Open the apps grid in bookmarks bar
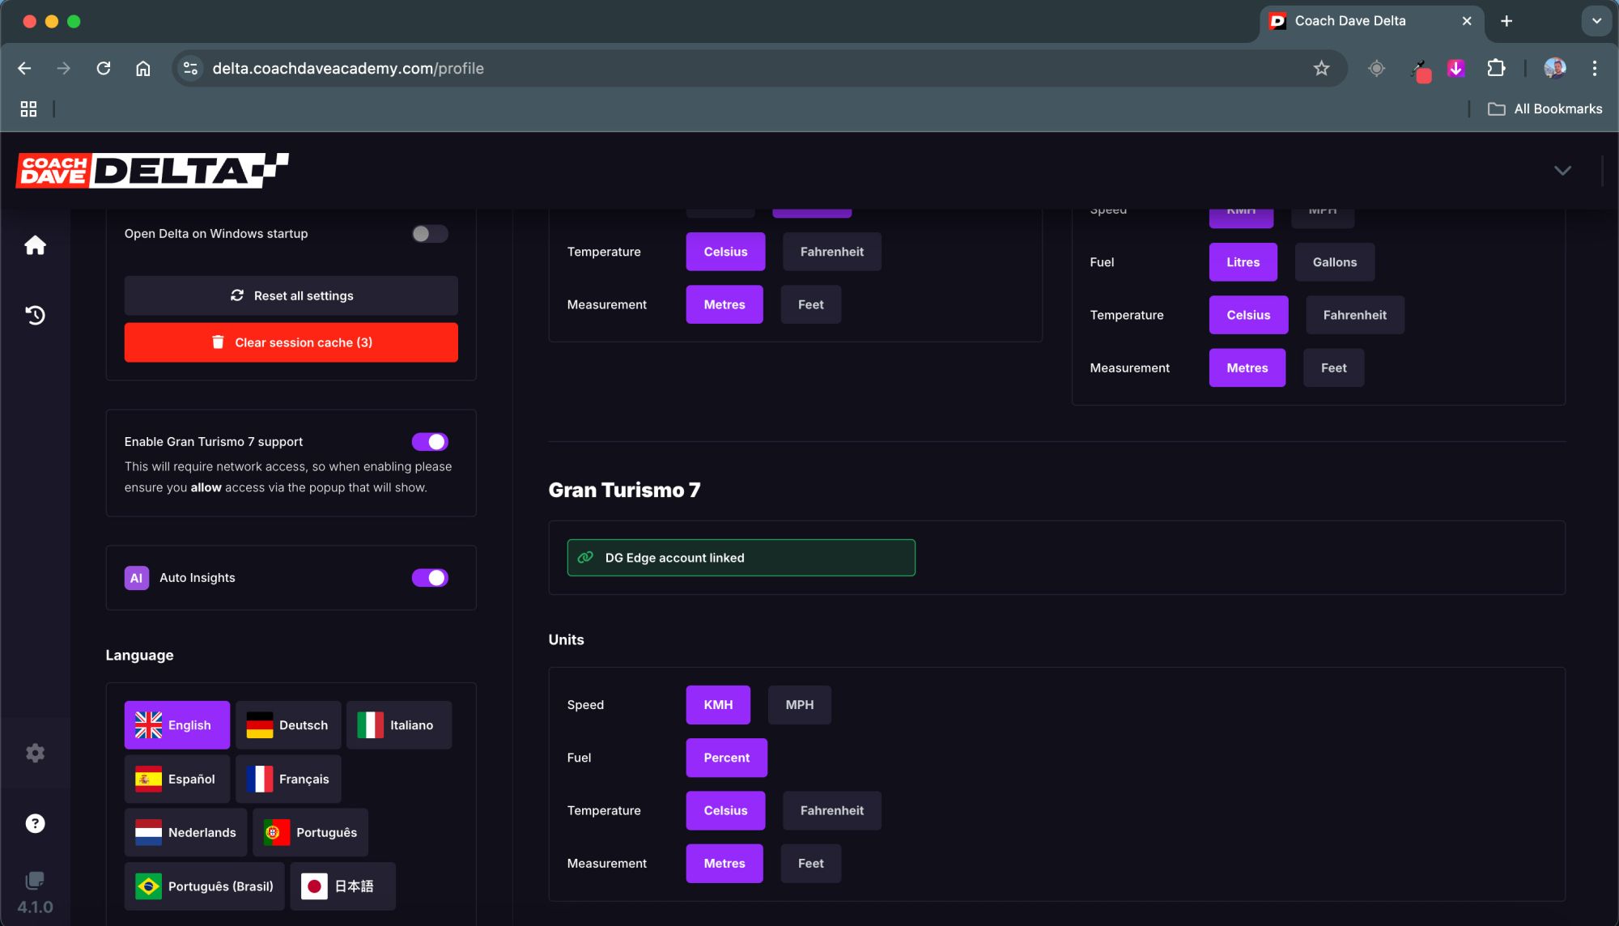This screenshot has width=1619, height=926. (28, 108)
